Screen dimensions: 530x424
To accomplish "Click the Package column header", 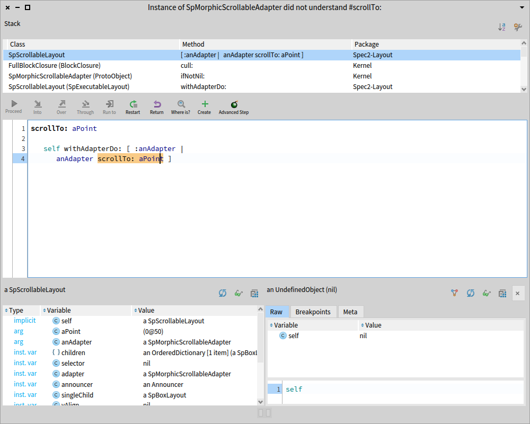I will [x=436, y=45].
